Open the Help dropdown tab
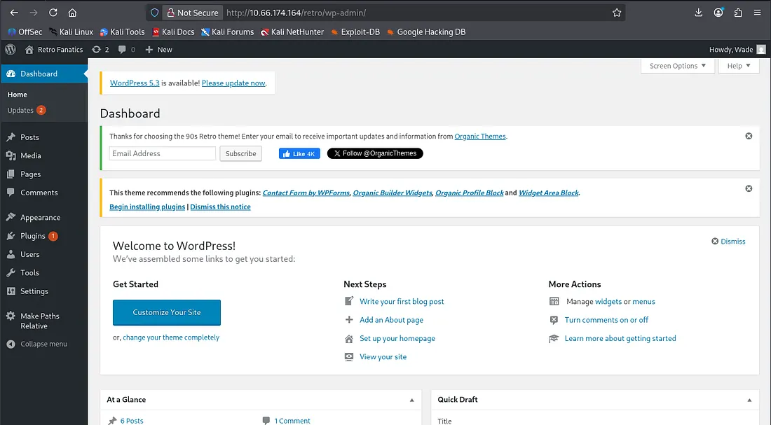The height and width of the screenshot is (425, 771). [x=738, y=66]
